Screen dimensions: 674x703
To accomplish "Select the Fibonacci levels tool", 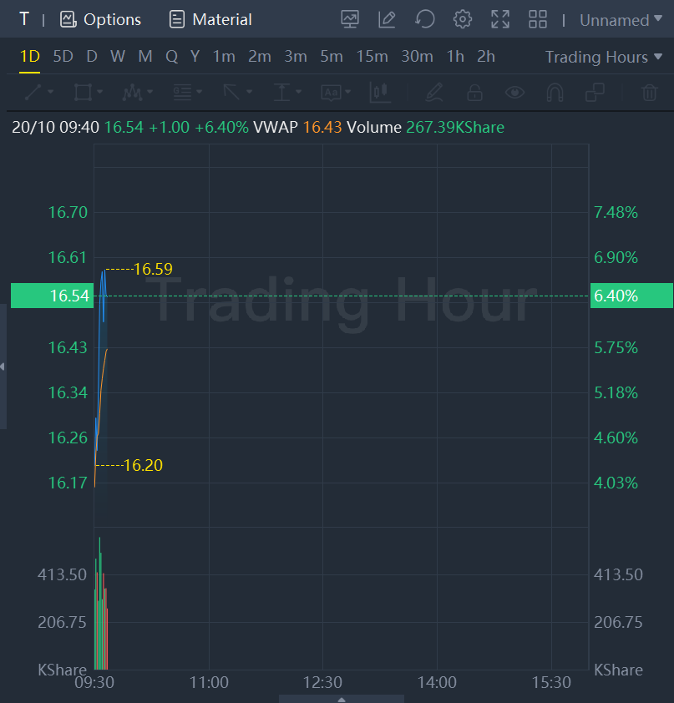I will [183, 93].
